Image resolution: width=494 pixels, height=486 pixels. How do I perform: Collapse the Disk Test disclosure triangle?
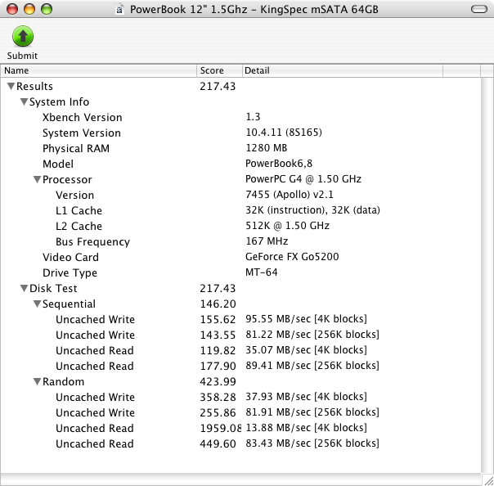click(24, 288)
